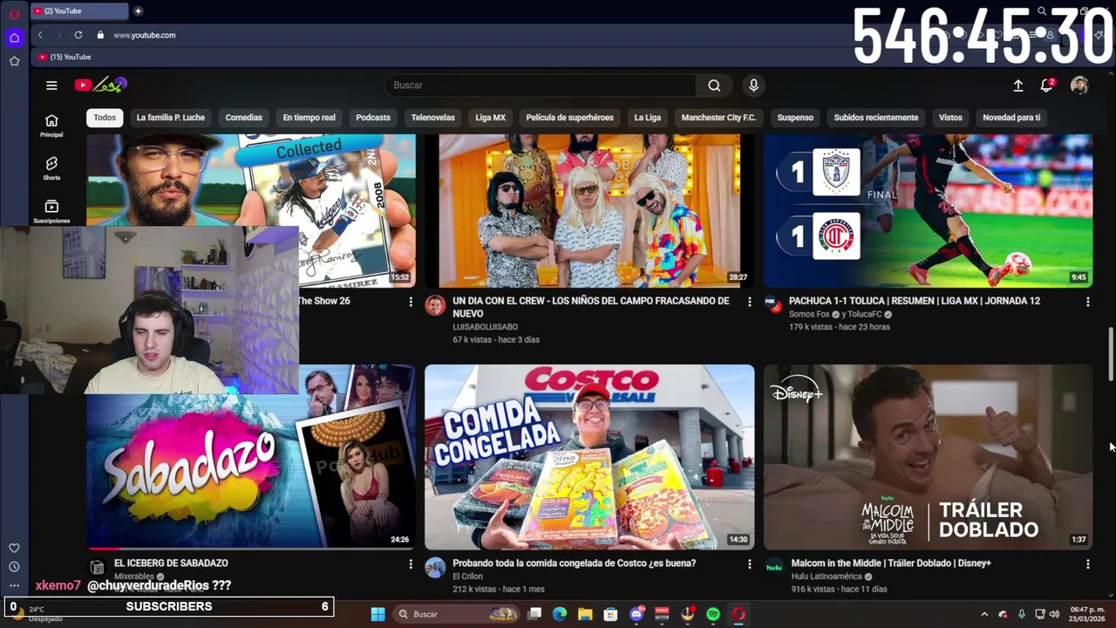Click the Opera menu logo

coord(14,14)
